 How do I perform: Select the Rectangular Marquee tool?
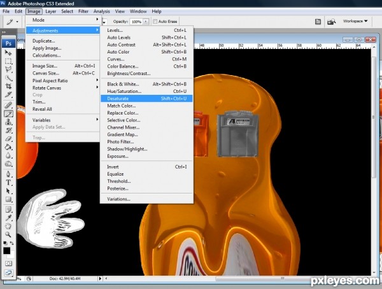pyautogui.click(x=8, y=61)
